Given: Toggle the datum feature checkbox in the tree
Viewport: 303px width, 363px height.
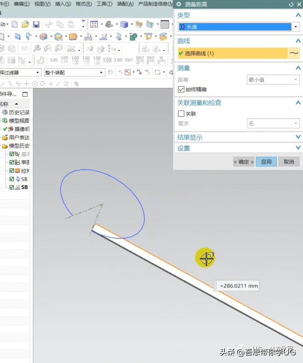Looking at the screenshot, I should [x=12, y=154].
